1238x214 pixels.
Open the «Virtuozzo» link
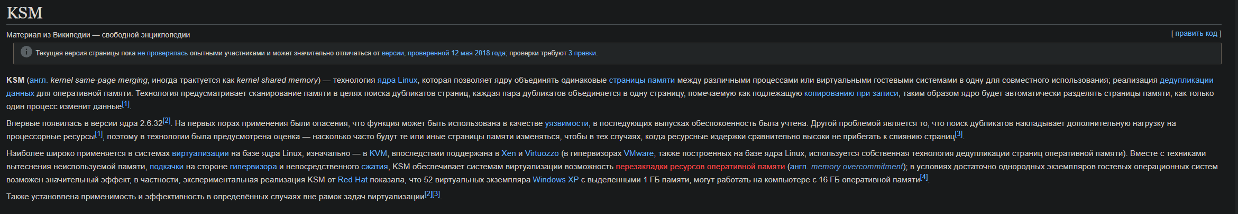point(542,153)
